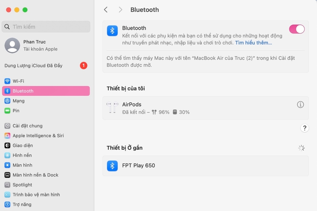Open Giao diện appearance settings
Screen dimensions: 317x211
pos(46,145)
